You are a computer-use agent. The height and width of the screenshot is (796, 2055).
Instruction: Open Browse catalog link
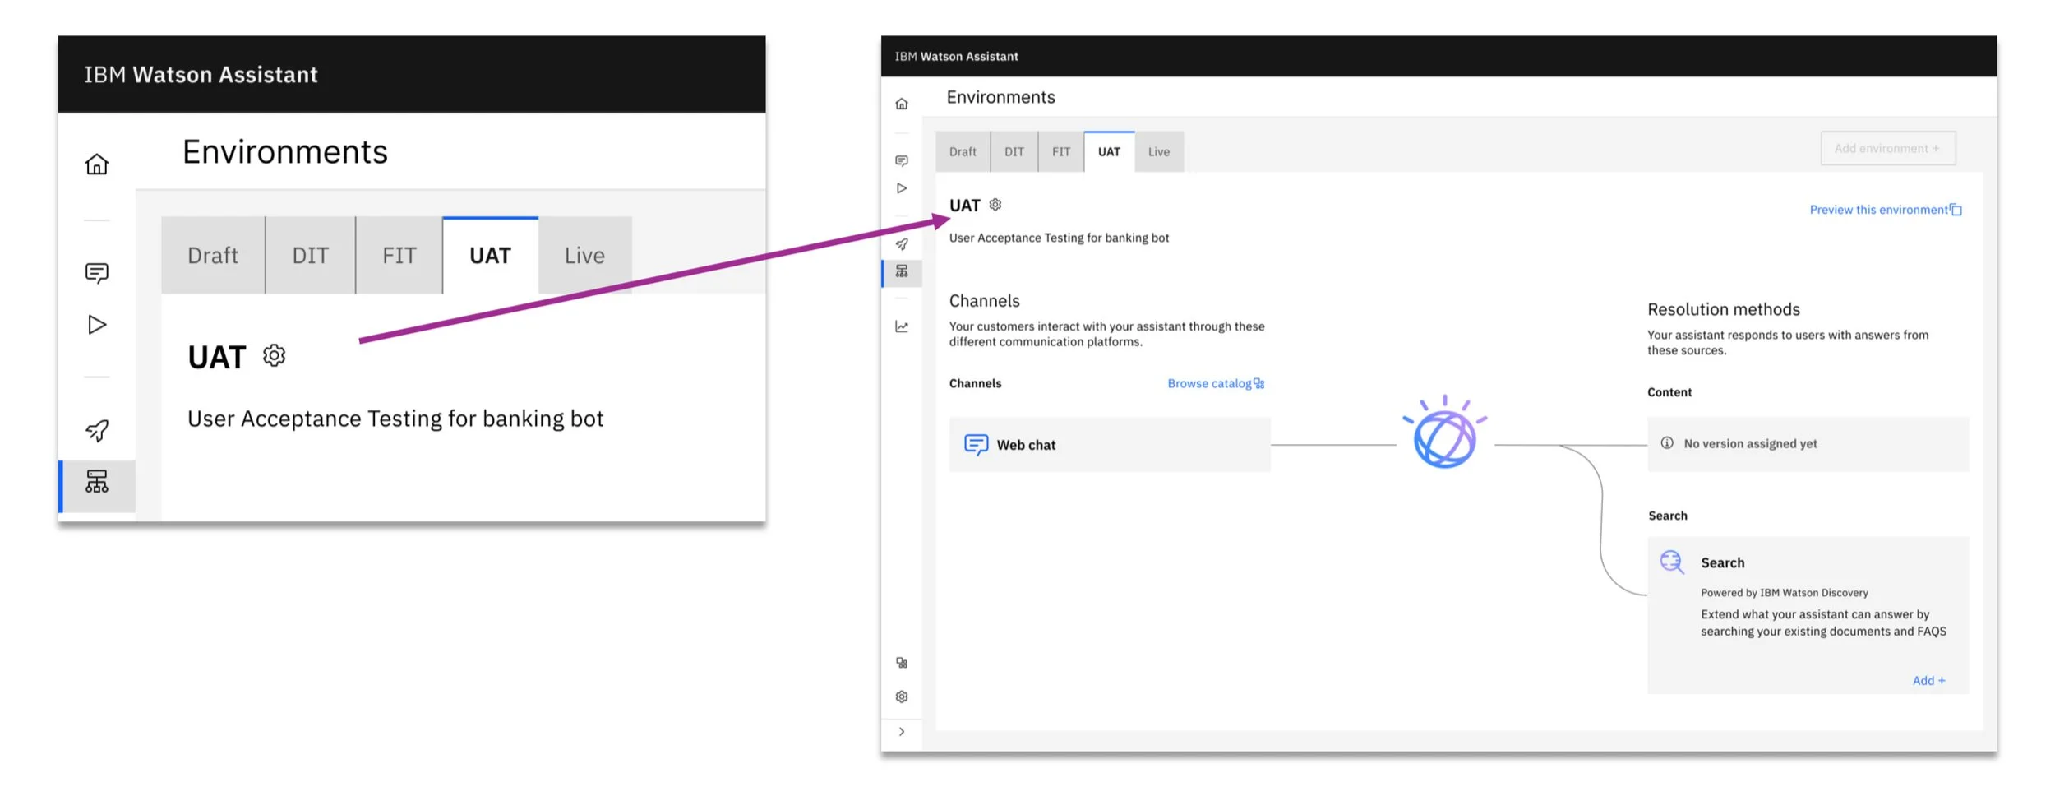coord(1216,383)
